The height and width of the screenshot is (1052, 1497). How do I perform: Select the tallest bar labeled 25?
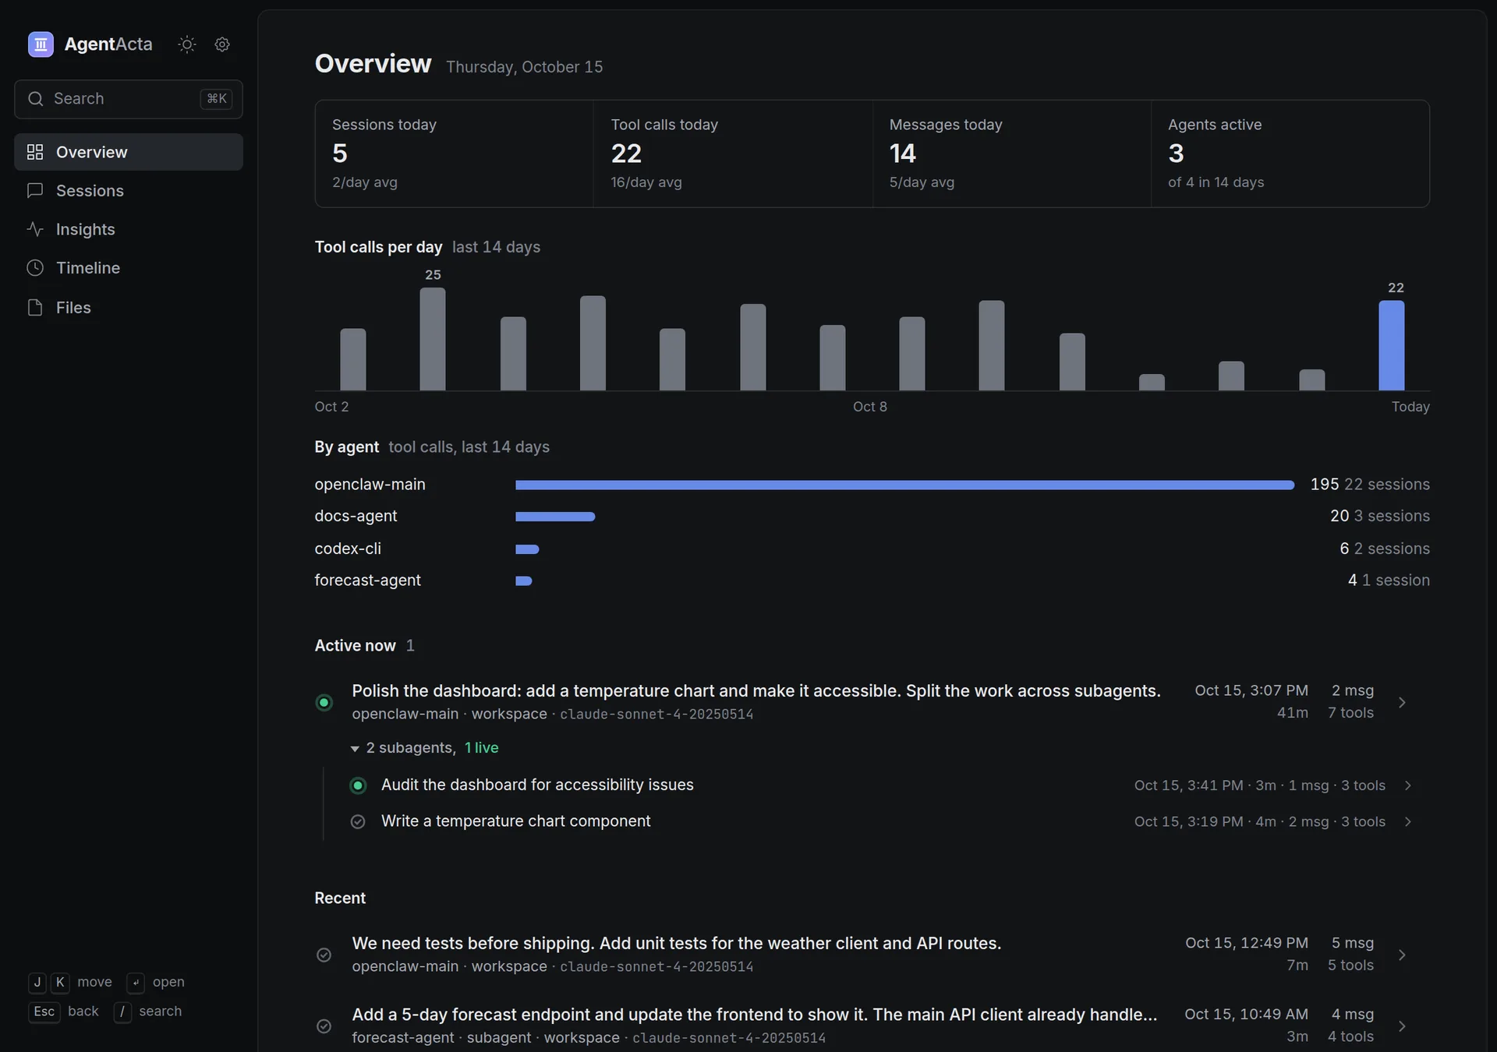(x=433, y=339)
